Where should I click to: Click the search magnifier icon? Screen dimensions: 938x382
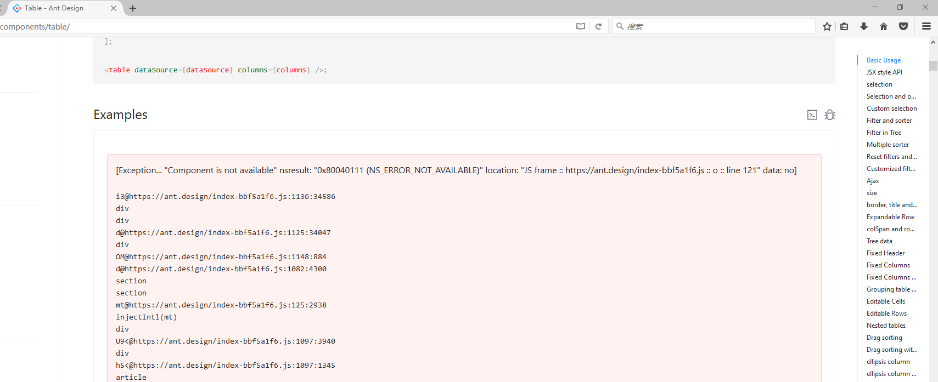coord(620,26)
